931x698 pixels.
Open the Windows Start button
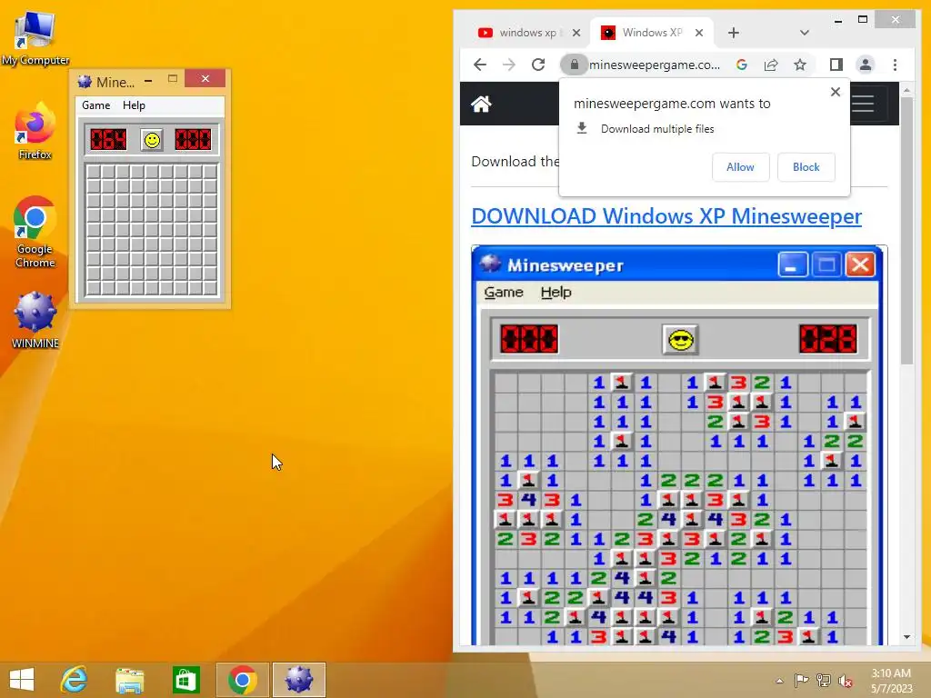coord(22,680)
